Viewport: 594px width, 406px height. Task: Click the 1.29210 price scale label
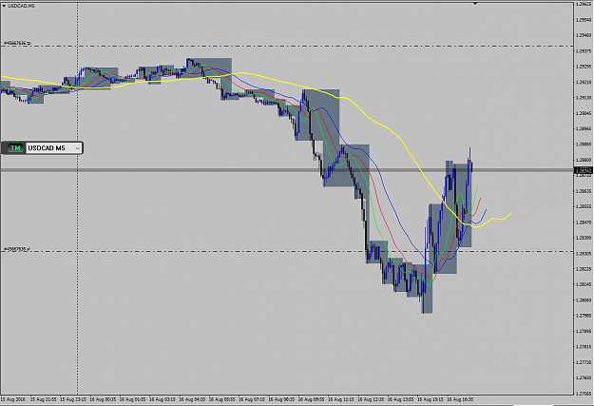(x=584, y=82)
